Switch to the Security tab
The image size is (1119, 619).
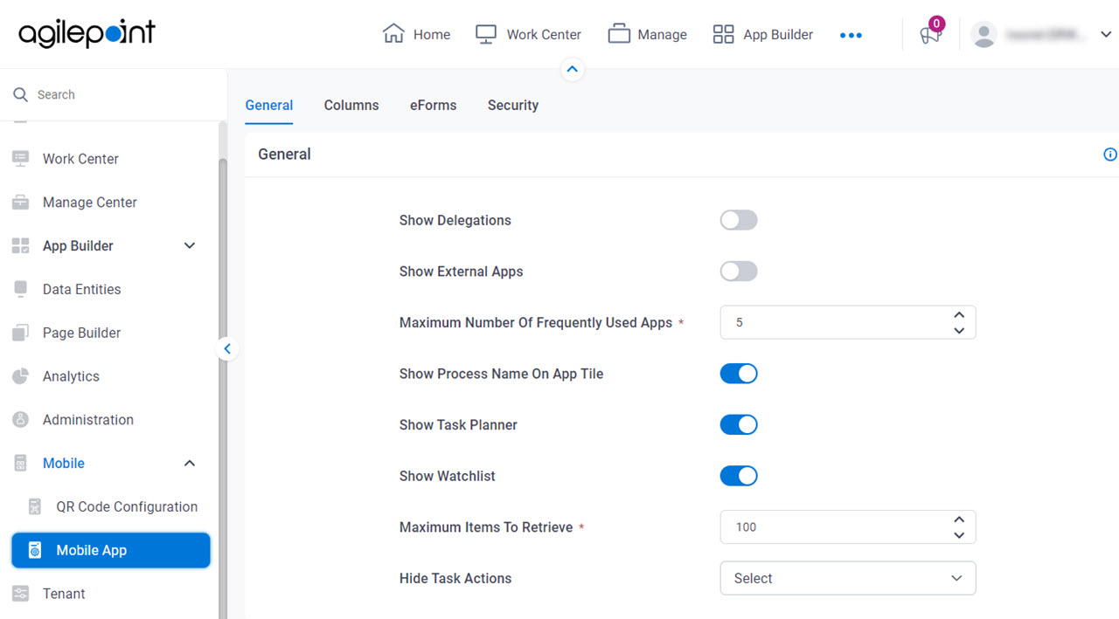click(513, 105)
